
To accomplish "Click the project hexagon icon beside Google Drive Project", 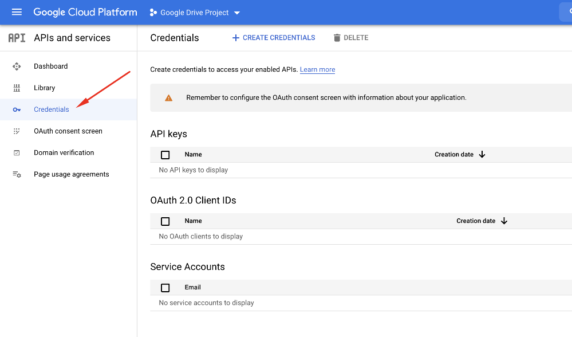I will (153, 13).
